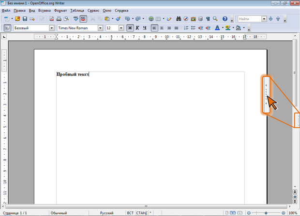300x216 pixels.
Task: Click the Format Paintbrush icon
Action: [x=118, y=19]
